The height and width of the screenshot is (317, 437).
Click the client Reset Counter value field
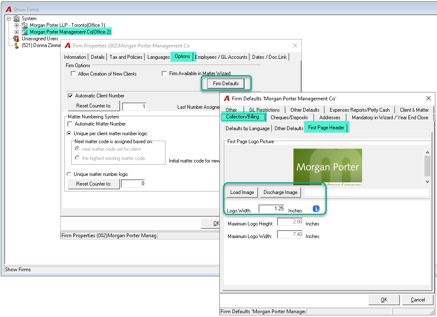point(134,106)
